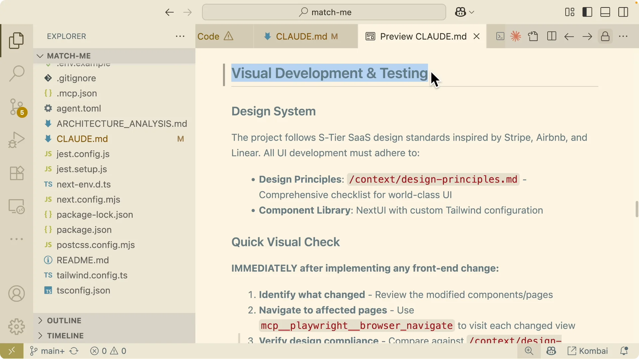
Task: Click the Claude Code starburst icon
Action: [516, 36]
